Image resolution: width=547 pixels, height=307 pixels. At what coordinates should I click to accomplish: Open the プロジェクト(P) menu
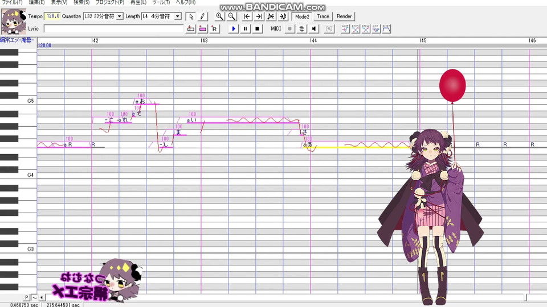(110, 2)
